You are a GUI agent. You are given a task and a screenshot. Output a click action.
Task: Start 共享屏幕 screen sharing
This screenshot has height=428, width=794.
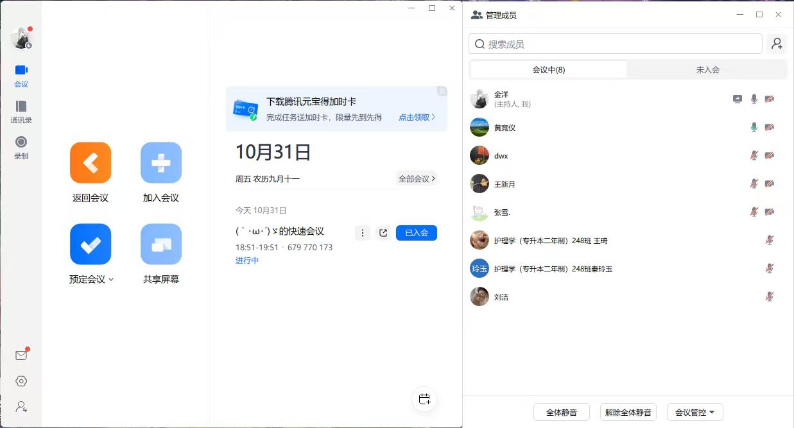[x=161, y=244]
